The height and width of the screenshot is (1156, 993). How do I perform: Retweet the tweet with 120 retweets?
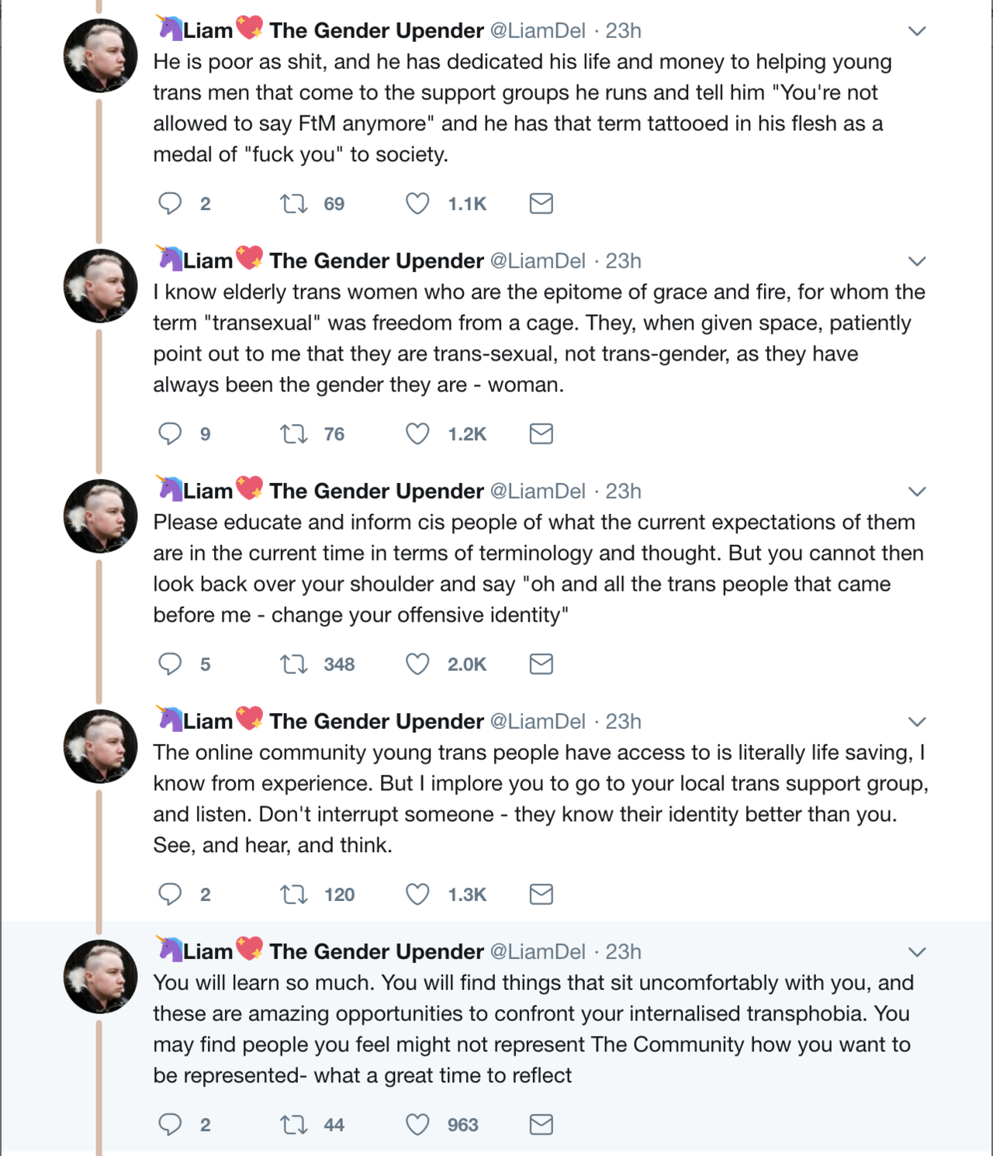[294, 895]
